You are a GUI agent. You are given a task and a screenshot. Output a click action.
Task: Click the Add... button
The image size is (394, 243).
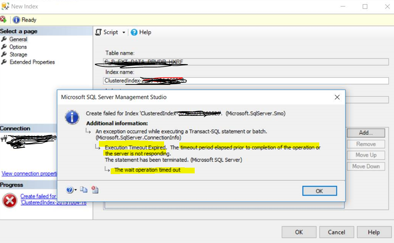click(x=366, y=133)
